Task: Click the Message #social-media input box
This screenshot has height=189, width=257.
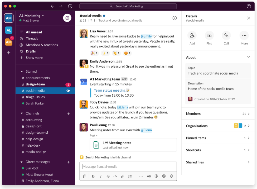Action: [x=128, y=167]
